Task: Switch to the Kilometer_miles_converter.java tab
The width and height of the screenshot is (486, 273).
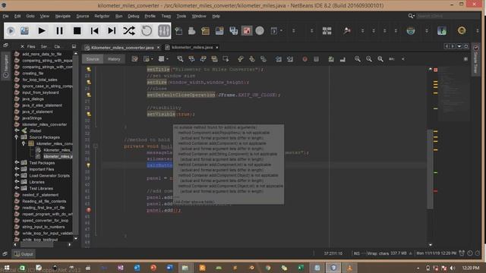Action: 122,47
